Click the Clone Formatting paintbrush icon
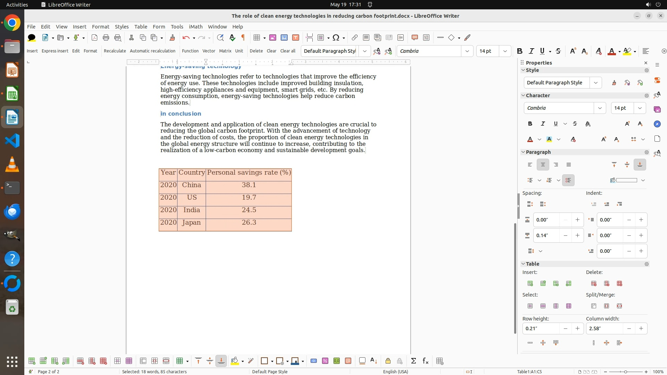 [x=172, y=37]
